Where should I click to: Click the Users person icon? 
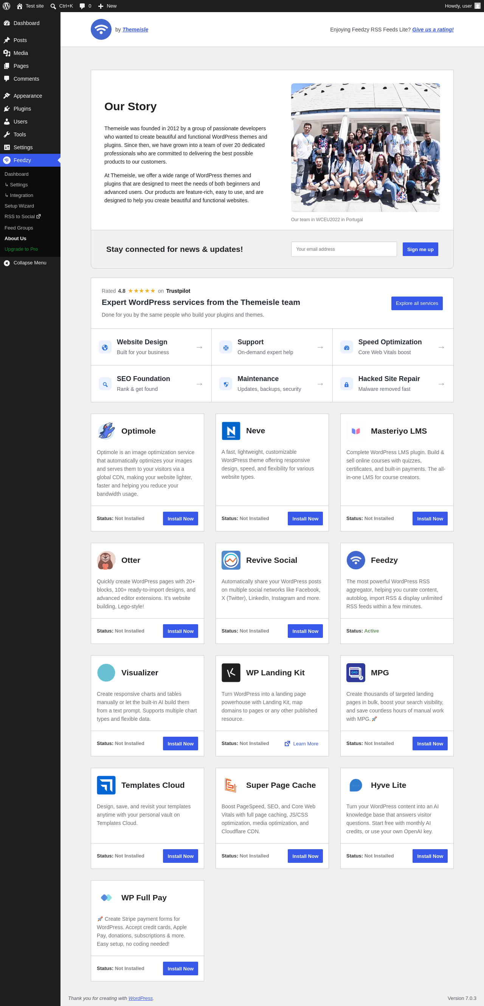pos(7,122)
